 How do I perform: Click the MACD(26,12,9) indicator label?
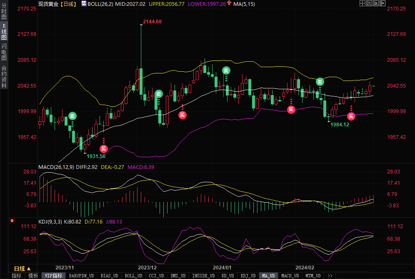56,167
